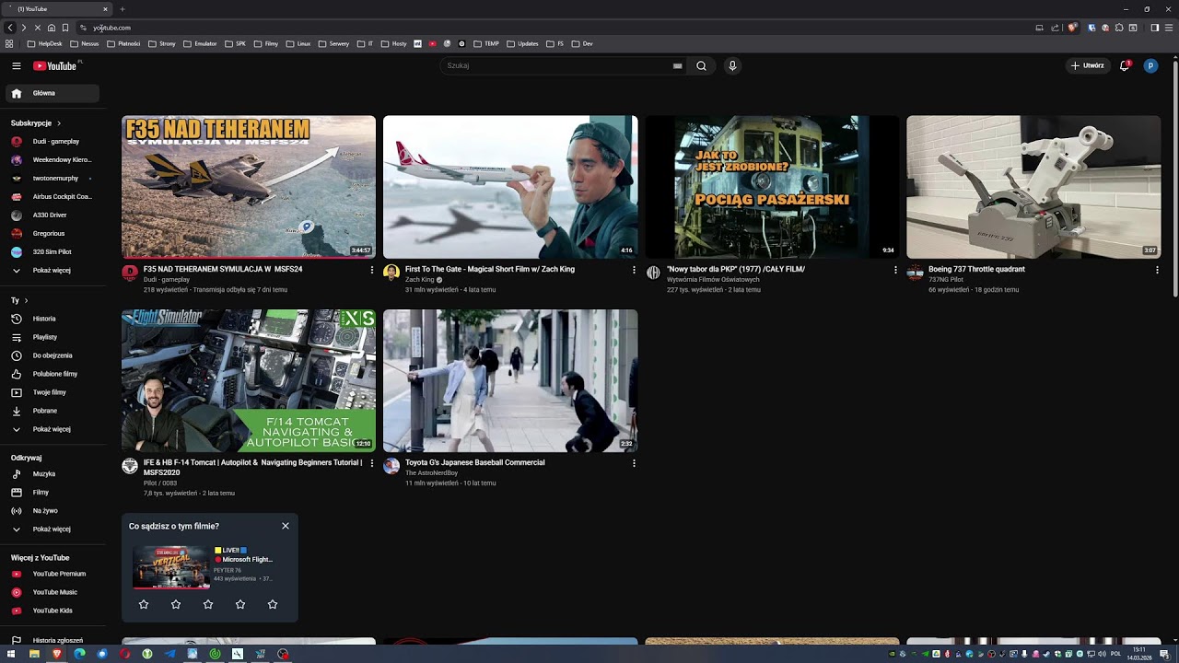Open the account avatar menu
This screenshot has width=1179, height=663.
click(x=1150, y=65)
